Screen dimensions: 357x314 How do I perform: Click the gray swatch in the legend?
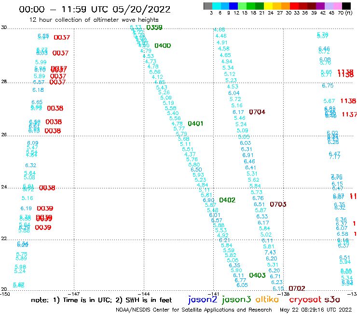(x=208, y=6)
